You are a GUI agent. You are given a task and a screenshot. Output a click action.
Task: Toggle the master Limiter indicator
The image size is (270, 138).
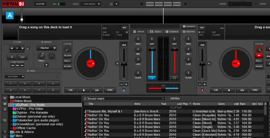coord(256,4)
